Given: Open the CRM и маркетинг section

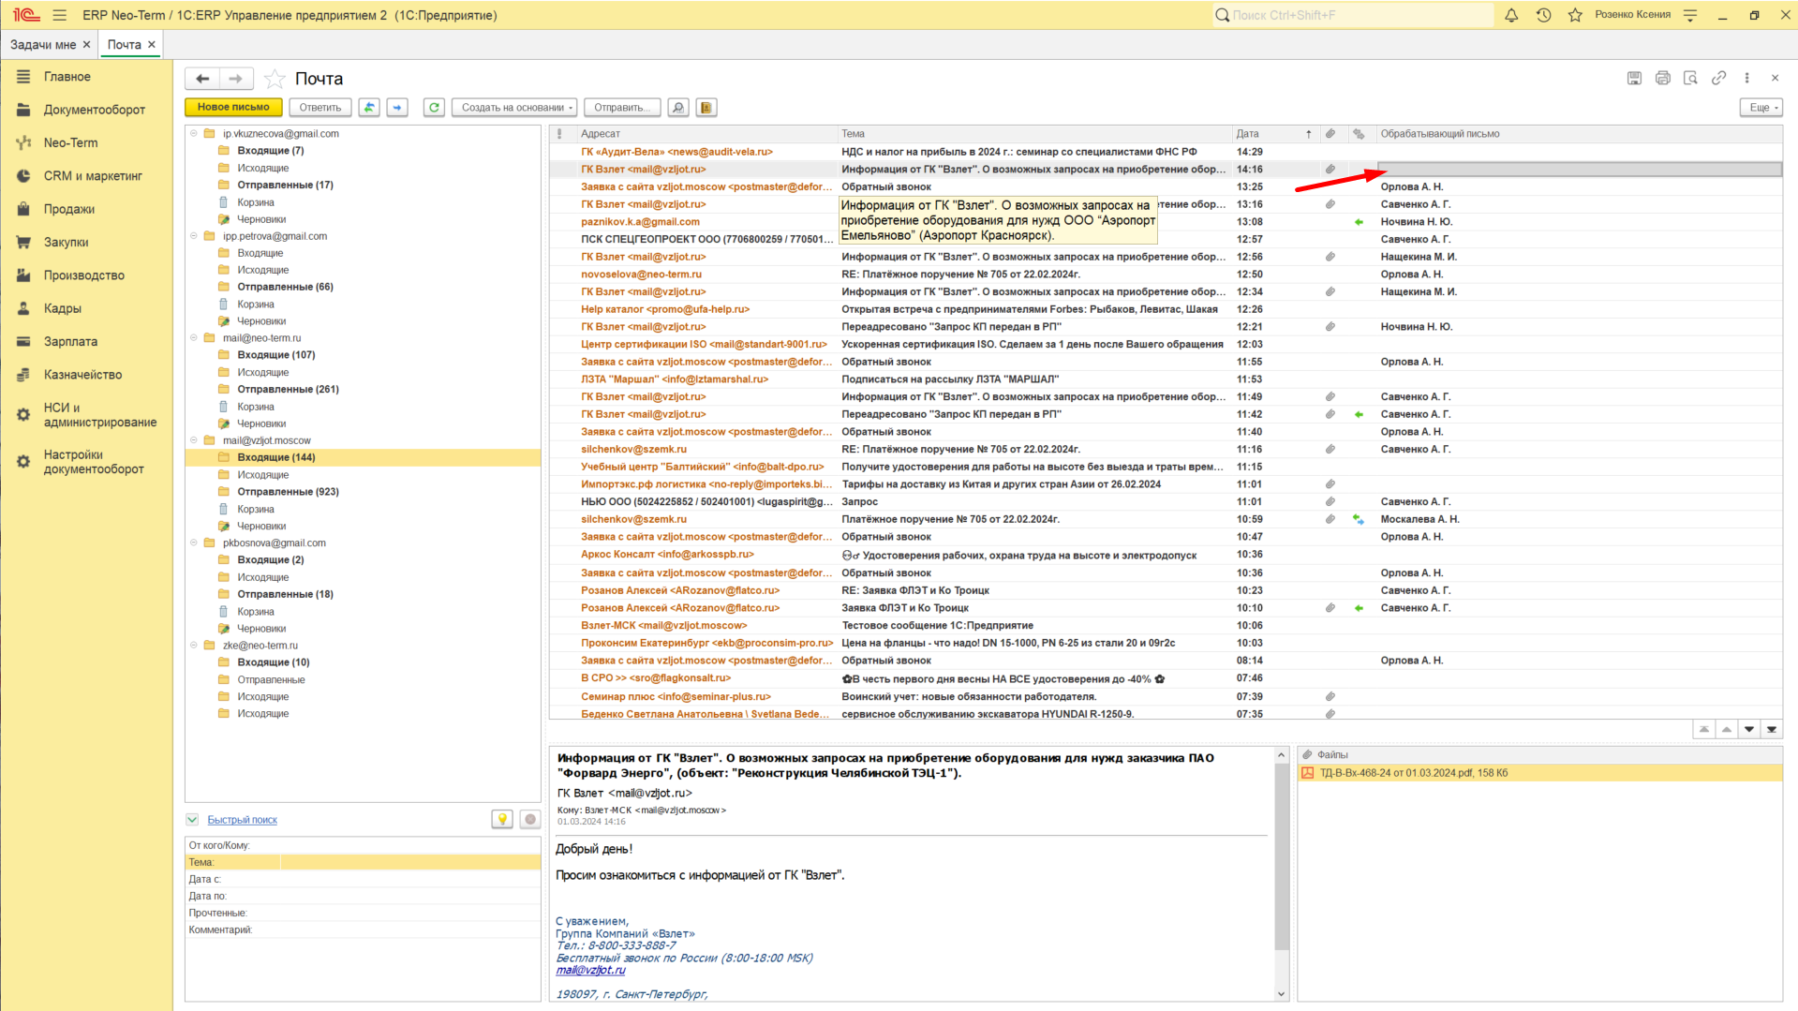Looking at the screenshot, I should pyautogui.click(x=93, y=176).
